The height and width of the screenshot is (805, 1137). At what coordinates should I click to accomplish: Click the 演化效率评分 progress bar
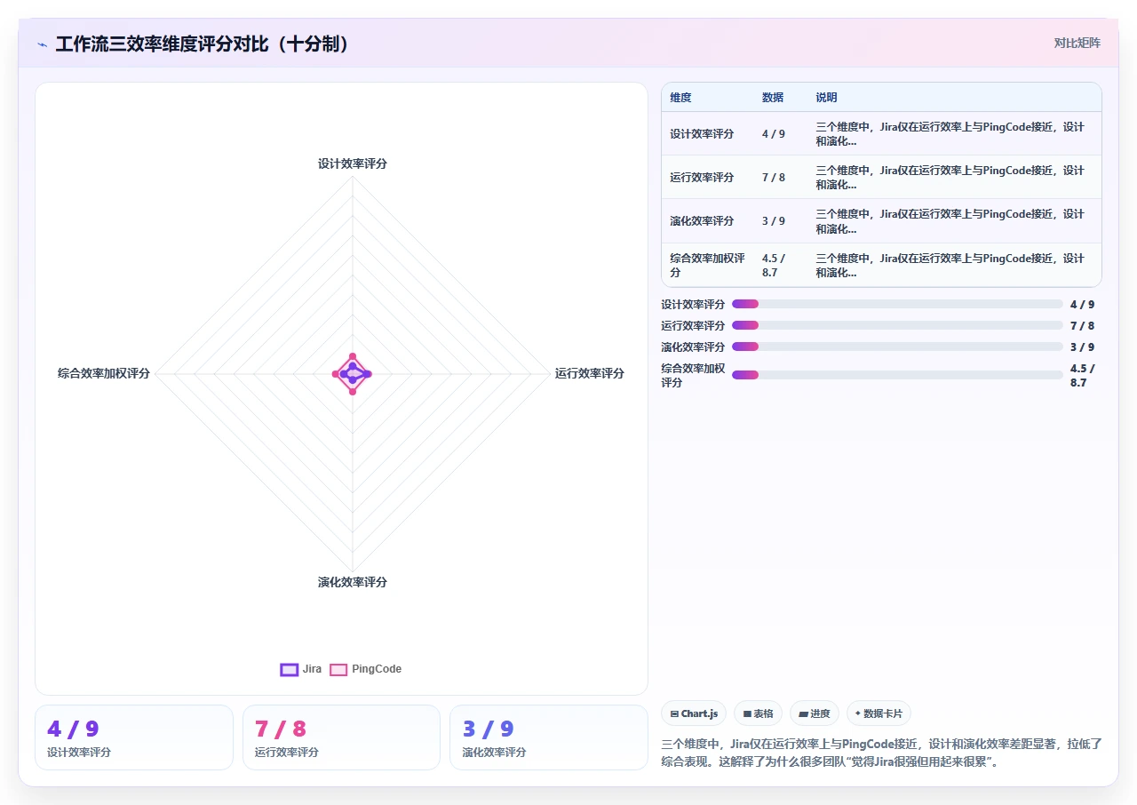pyautogui.click(x=897, y=347)
